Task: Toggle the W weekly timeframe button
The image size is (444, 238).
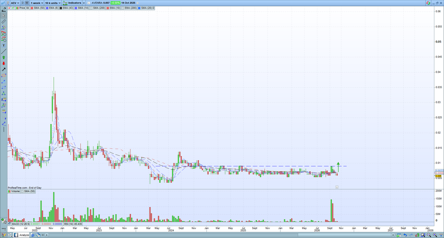Action: (27, 3)
